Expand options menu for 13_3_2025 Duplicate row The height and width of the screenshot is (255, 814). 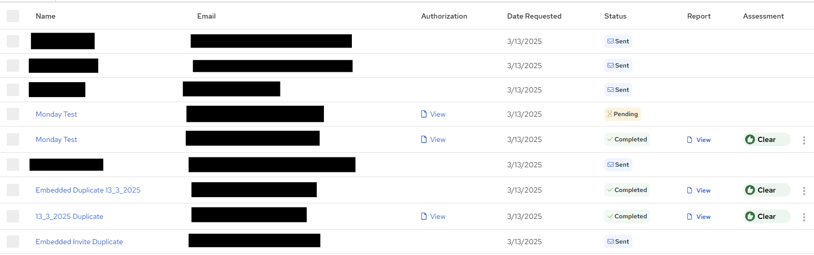(x=804, y=217)
